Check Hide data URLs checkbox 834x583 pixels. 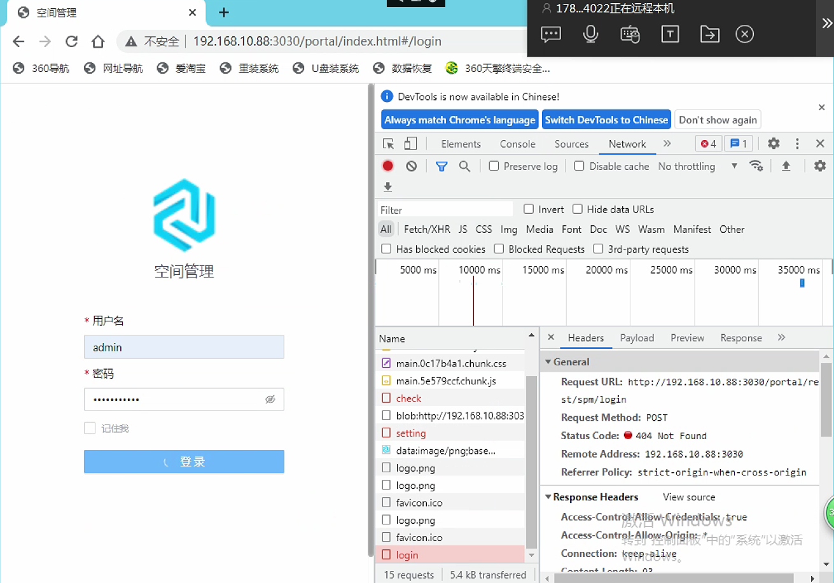tap(578, 209)
